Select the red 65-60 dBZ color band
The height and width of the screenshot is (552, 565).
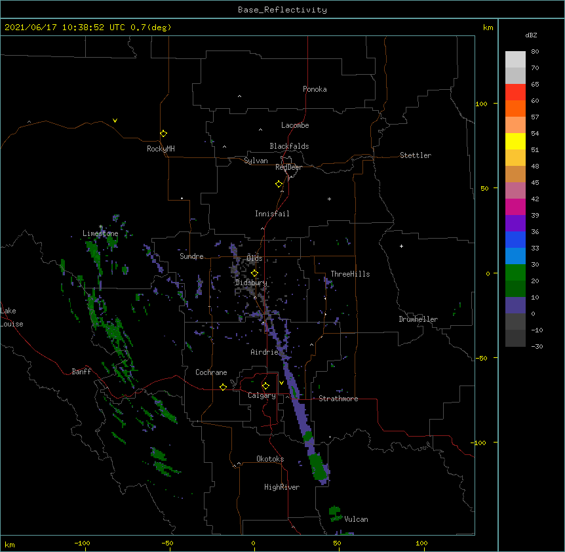[x=515, y=92]
